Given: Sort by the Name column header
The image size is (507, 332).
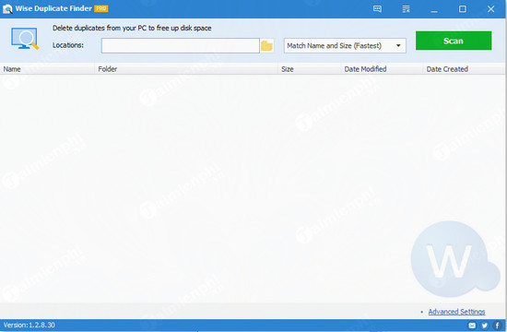Looking at the screenshot, I should pos(47,69).
